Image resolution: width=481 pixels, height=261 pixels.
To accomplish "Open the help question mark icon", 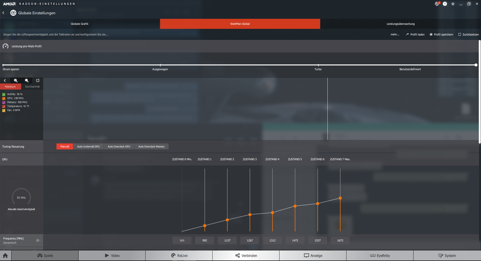I will [445, 4].
